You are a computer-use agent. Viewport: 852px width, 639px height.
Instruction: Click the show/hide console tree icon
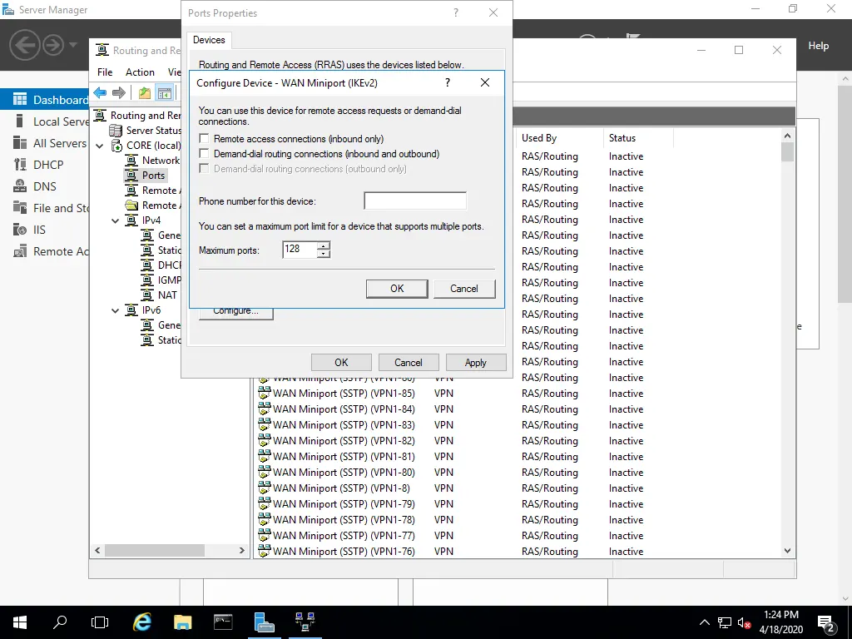[x=165, y=93]
